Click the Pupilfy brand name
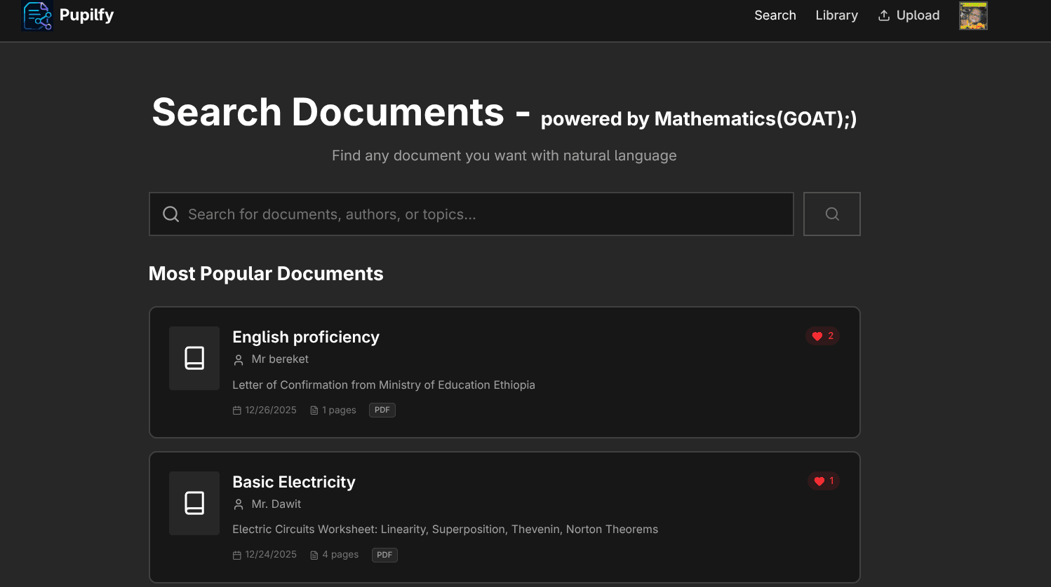 click(86, 15)
